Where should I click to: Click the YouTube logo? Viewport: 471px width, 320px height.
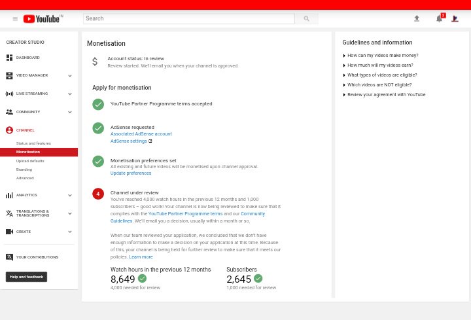click(x=42, y=19)
